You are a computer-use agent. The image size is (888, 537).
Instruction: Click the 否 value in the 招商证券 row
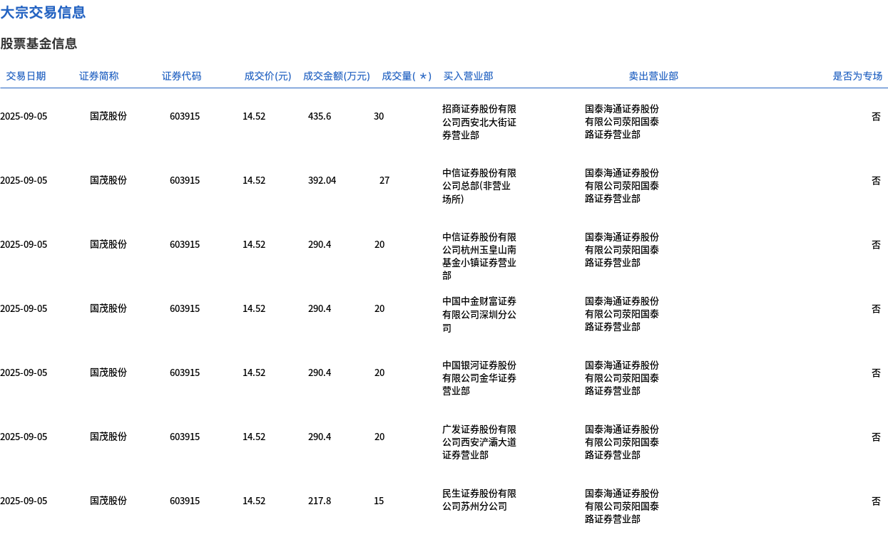point(876,116)
